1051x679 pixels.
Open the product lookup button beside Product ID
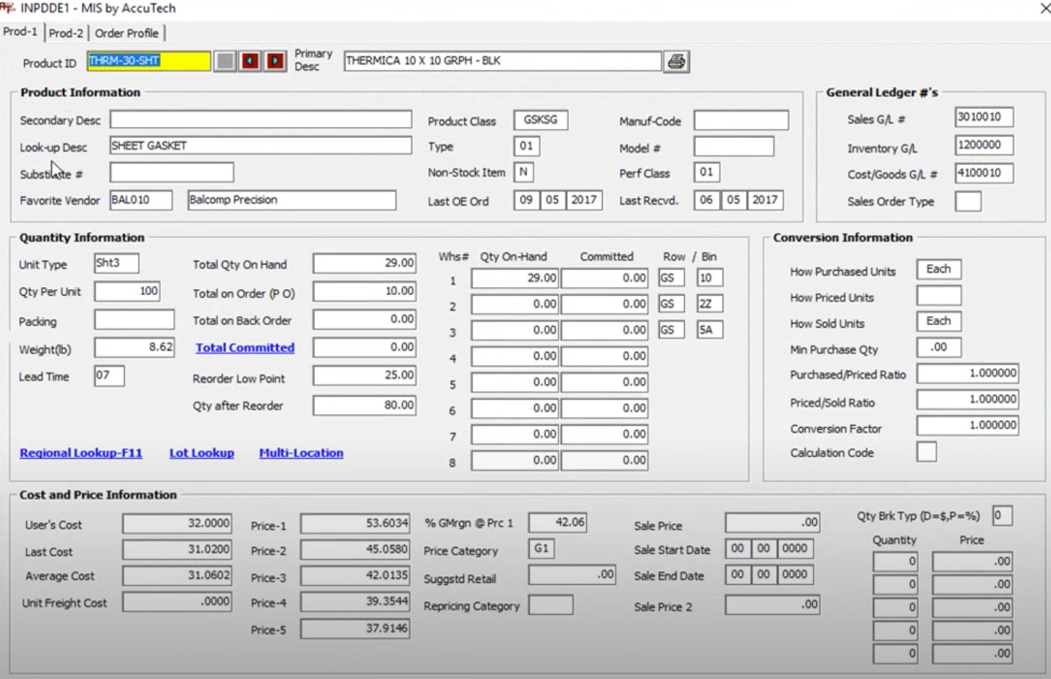[x=225, y=61]
